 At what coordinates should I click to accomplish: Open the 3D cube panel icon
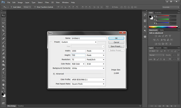click(145, 37)
